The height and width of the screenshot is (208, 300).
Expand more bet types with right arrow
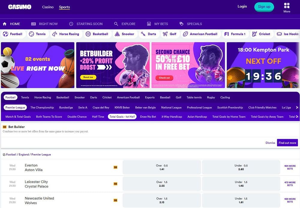pyautogui.click(x=297, y=117)
